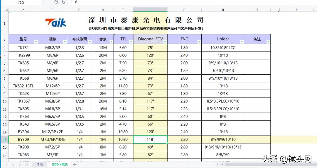Click cell M12/3P+2E
This screenshot has width=317, height=168.
[53, 132]
